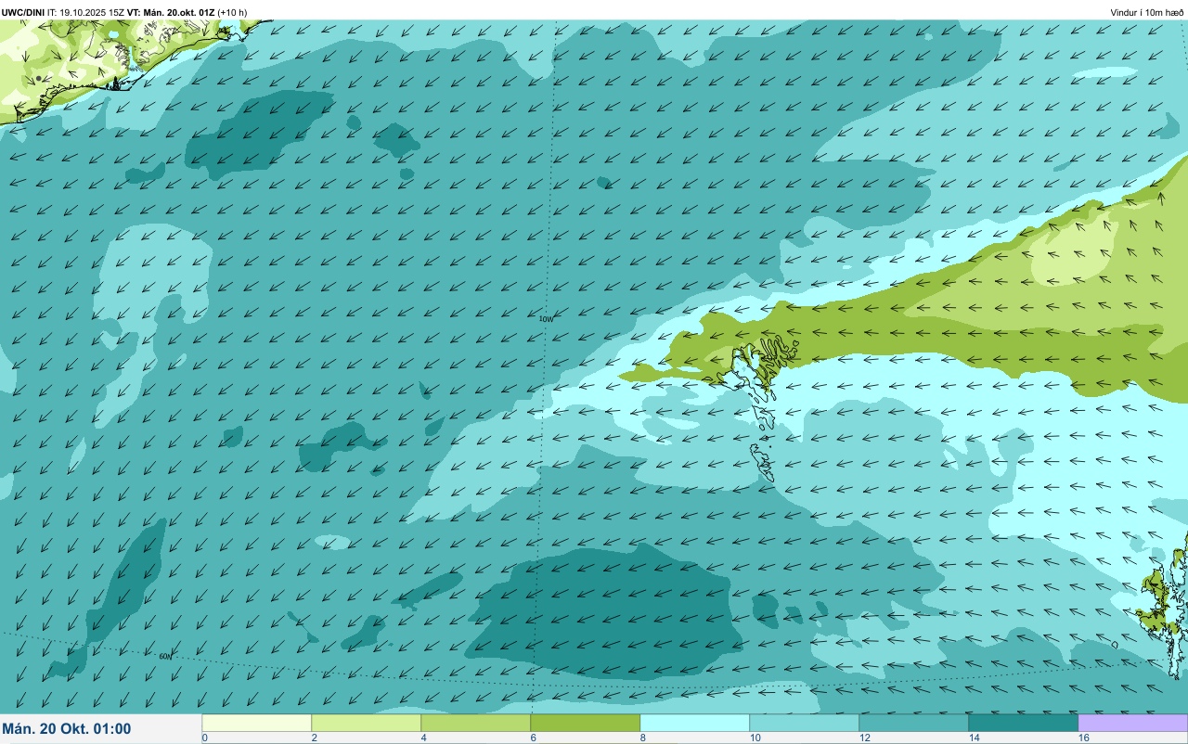
Task: Click the light green 2–4 legend swatch
Action: pos(367,723)
